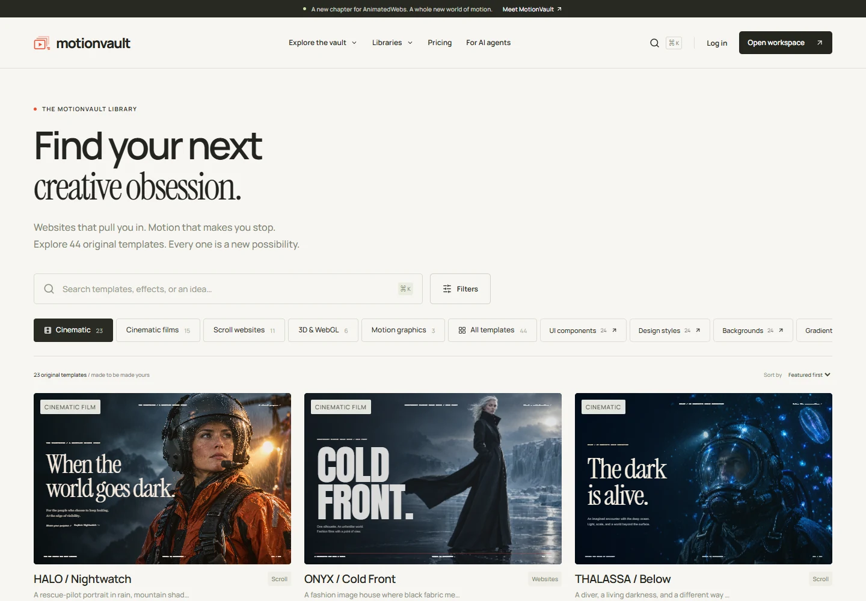This screenshot has width=866, height=601.
Task: Click arrow icon in Open workspace button
Action: click(819, 43)
